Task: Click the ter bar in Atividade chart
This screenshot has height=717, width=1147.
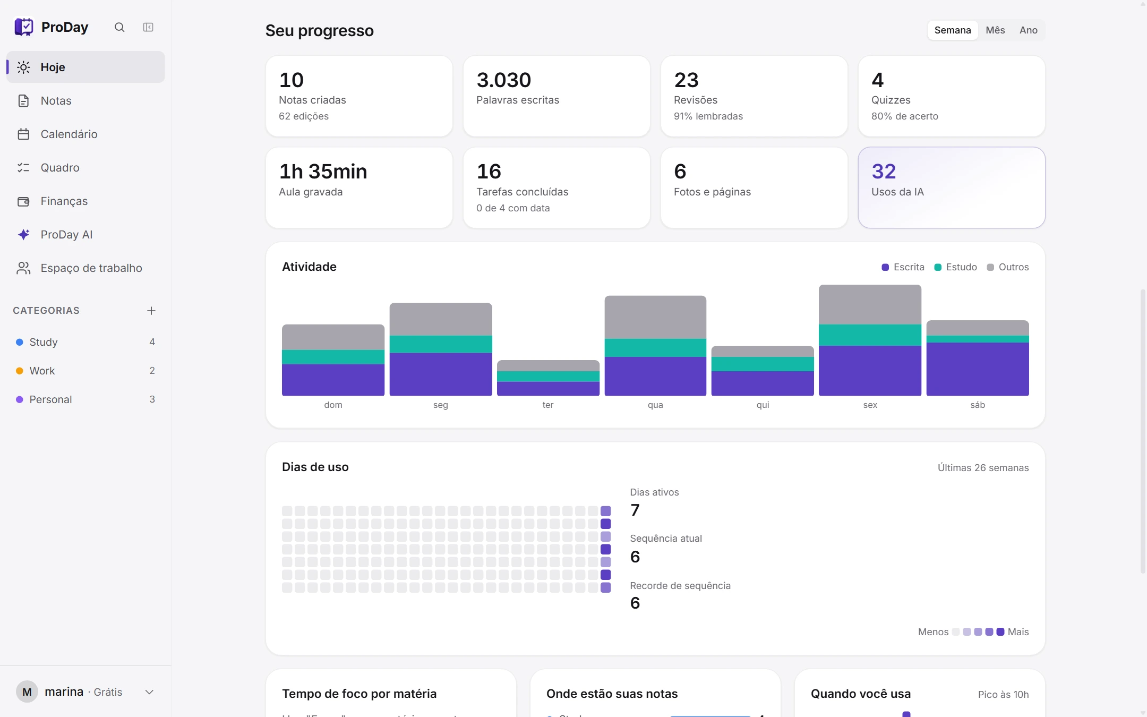Action: (548, 378)
